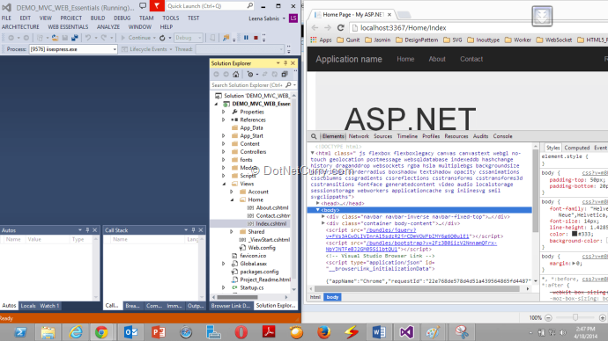Switch to Computed styles tab
Viewport: 608px width, 341px height.
[576, 148]
